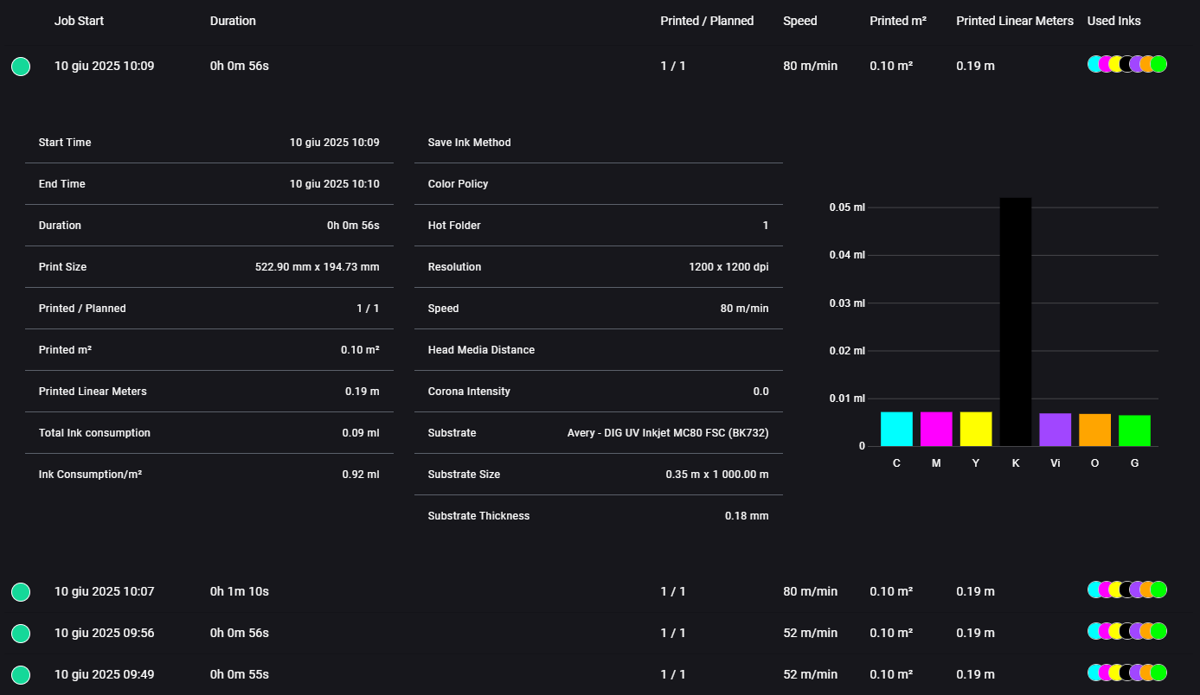Expand the 10 giu 2025 10:07 job row
Viewport: 1200px width, 695px height.
pyautogui.click(x=104, y=591)
